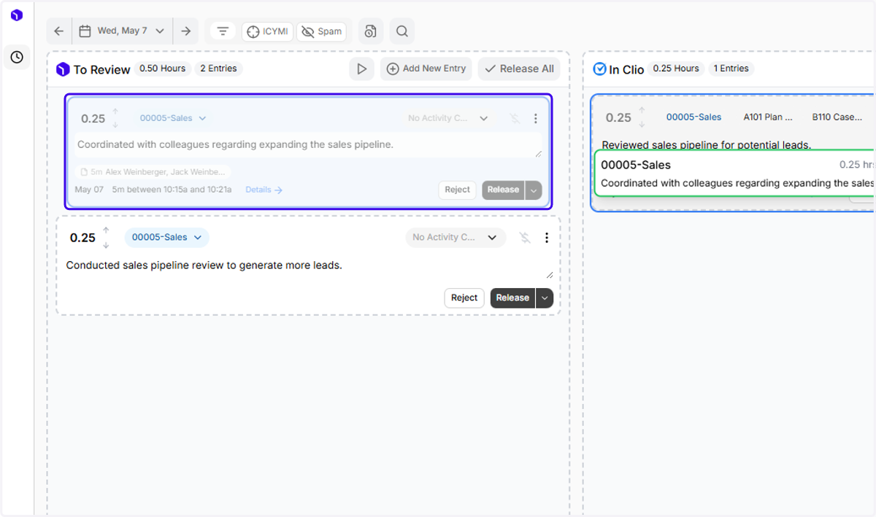This screenshot has width=876, height=517.
Task: Click 0.25 hours value on Conducted entry
Action: 82,238
